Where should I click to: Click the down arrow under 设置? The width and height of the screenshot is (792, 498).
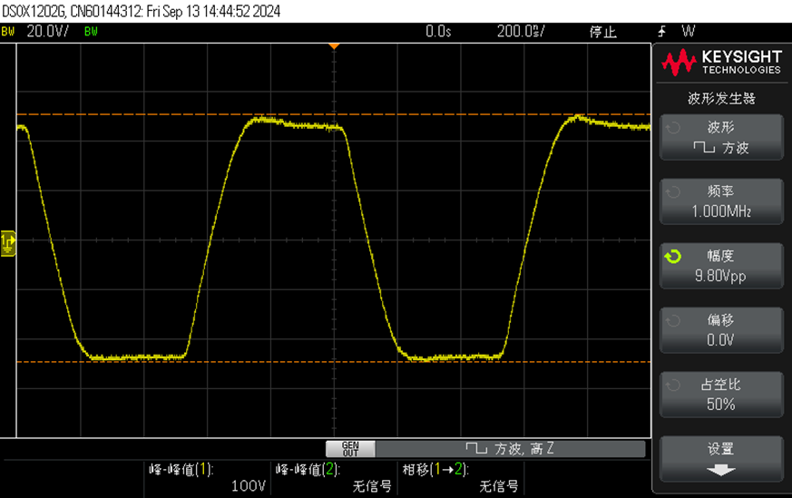click(x=721, y=470)
